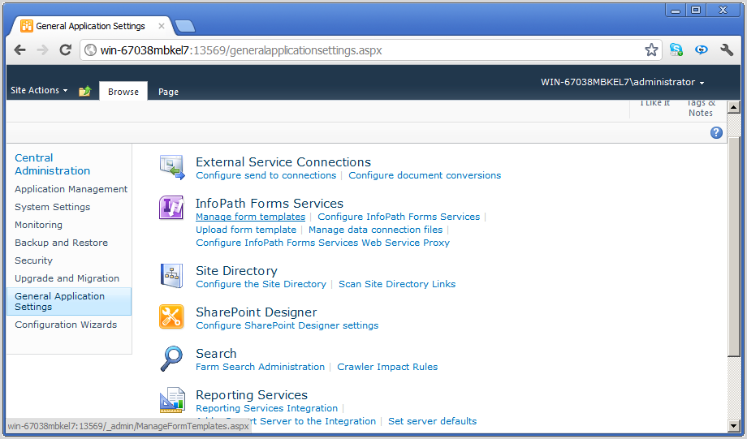Open Configuration Wizards
This screenshot has width=747, height=439.
[66, 325]
